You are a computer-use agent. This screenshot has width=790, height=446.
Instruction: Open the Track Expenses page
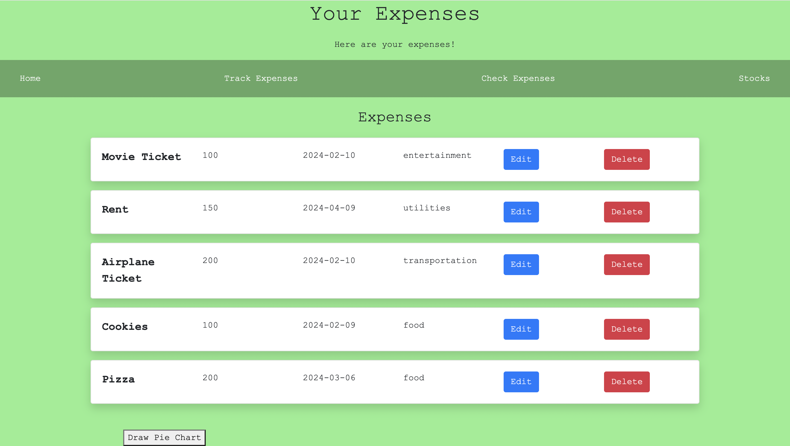point(261,78)
